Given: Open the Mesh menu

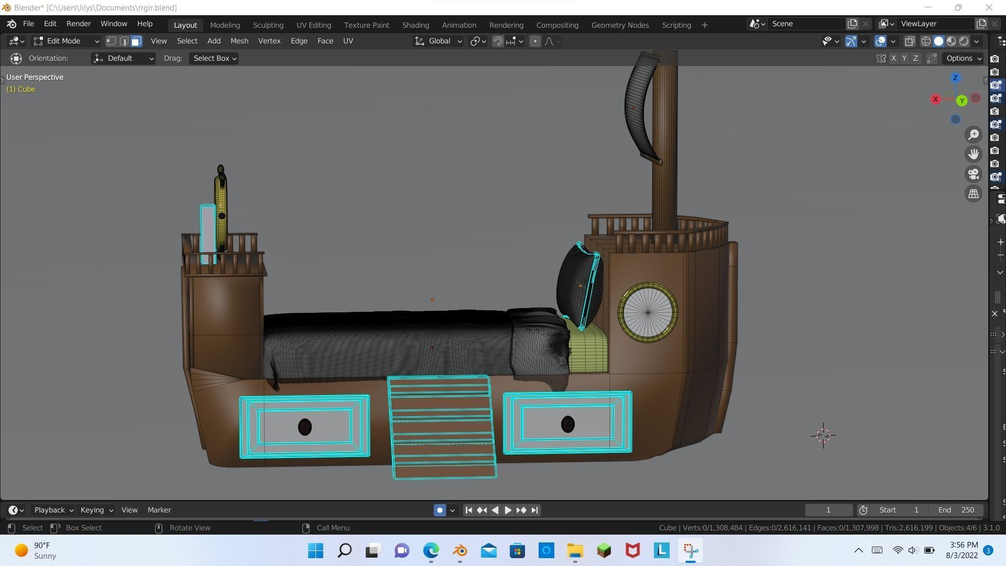Looking at the screenshot, I should [x=239, y=41].
